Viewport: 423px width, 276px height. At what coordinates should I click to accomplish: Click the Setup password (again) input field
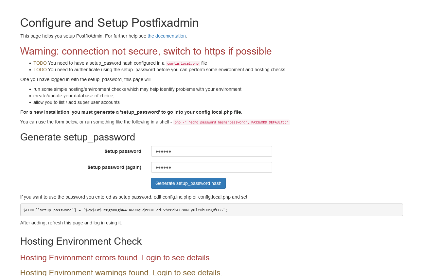coord(211,167)
